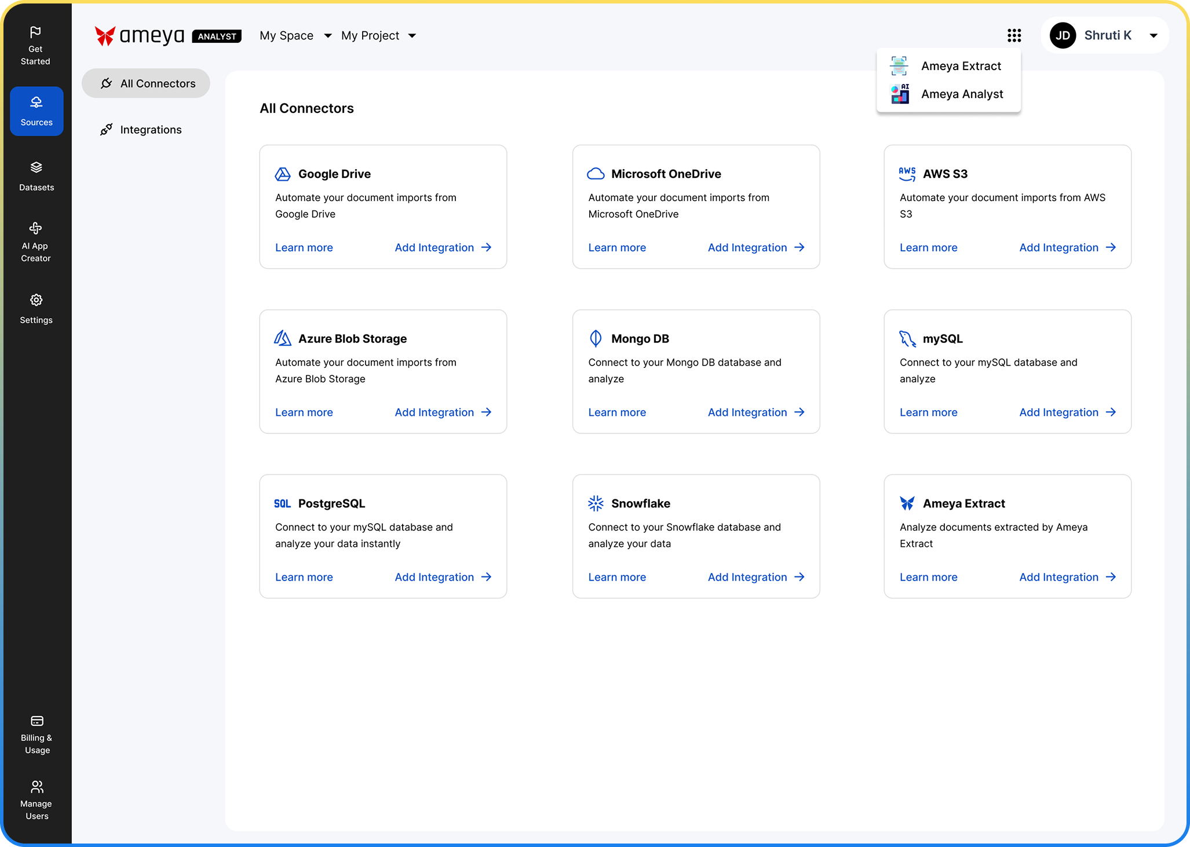Choose Ameya Analyst from apps menu
The height and width of the screenshot is (847, 1190).
pyautogui.click(x=962, y=94)
